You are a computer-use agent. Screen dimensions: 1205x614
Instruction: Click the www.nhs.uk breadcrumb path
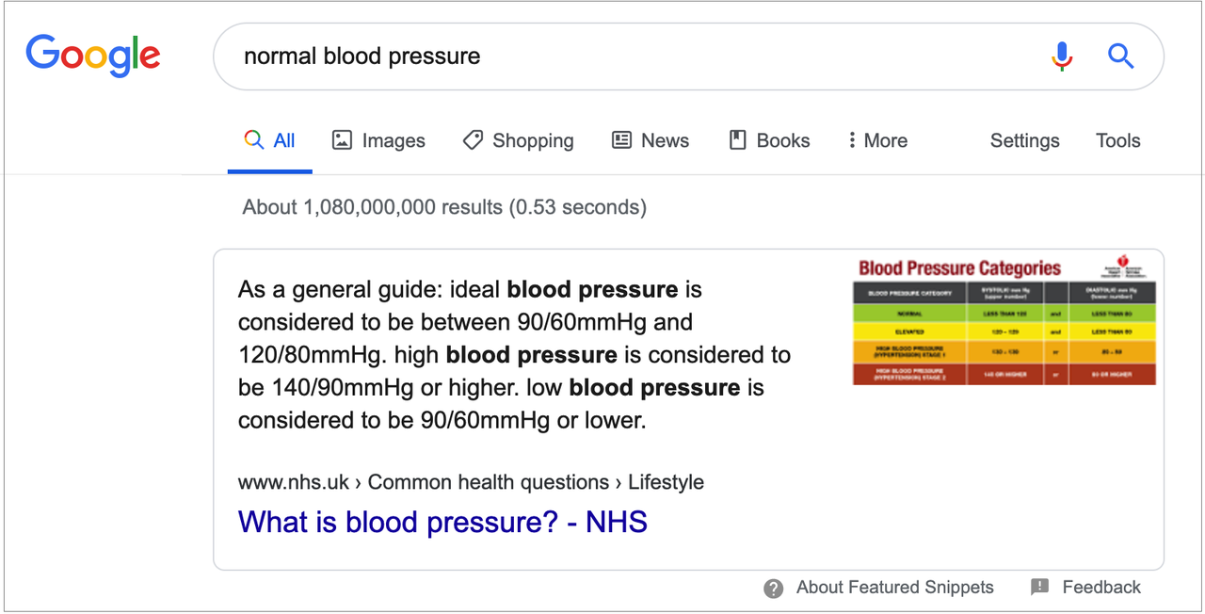(x=471, y=482)
